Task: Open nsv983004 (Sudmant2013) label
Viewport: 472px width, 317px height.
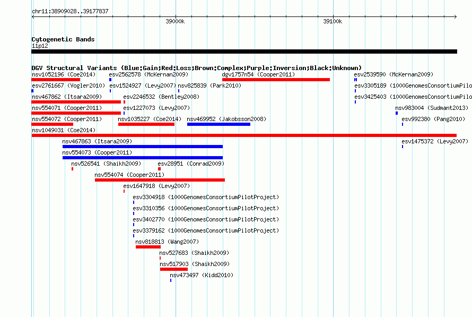Action: (432, 108)
